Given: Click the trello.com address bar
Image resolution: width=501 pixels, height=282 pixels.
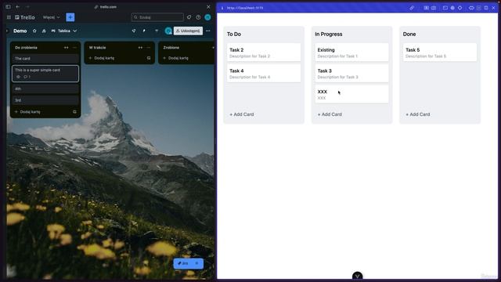Looking at the screenshot, I should (106, 7).
